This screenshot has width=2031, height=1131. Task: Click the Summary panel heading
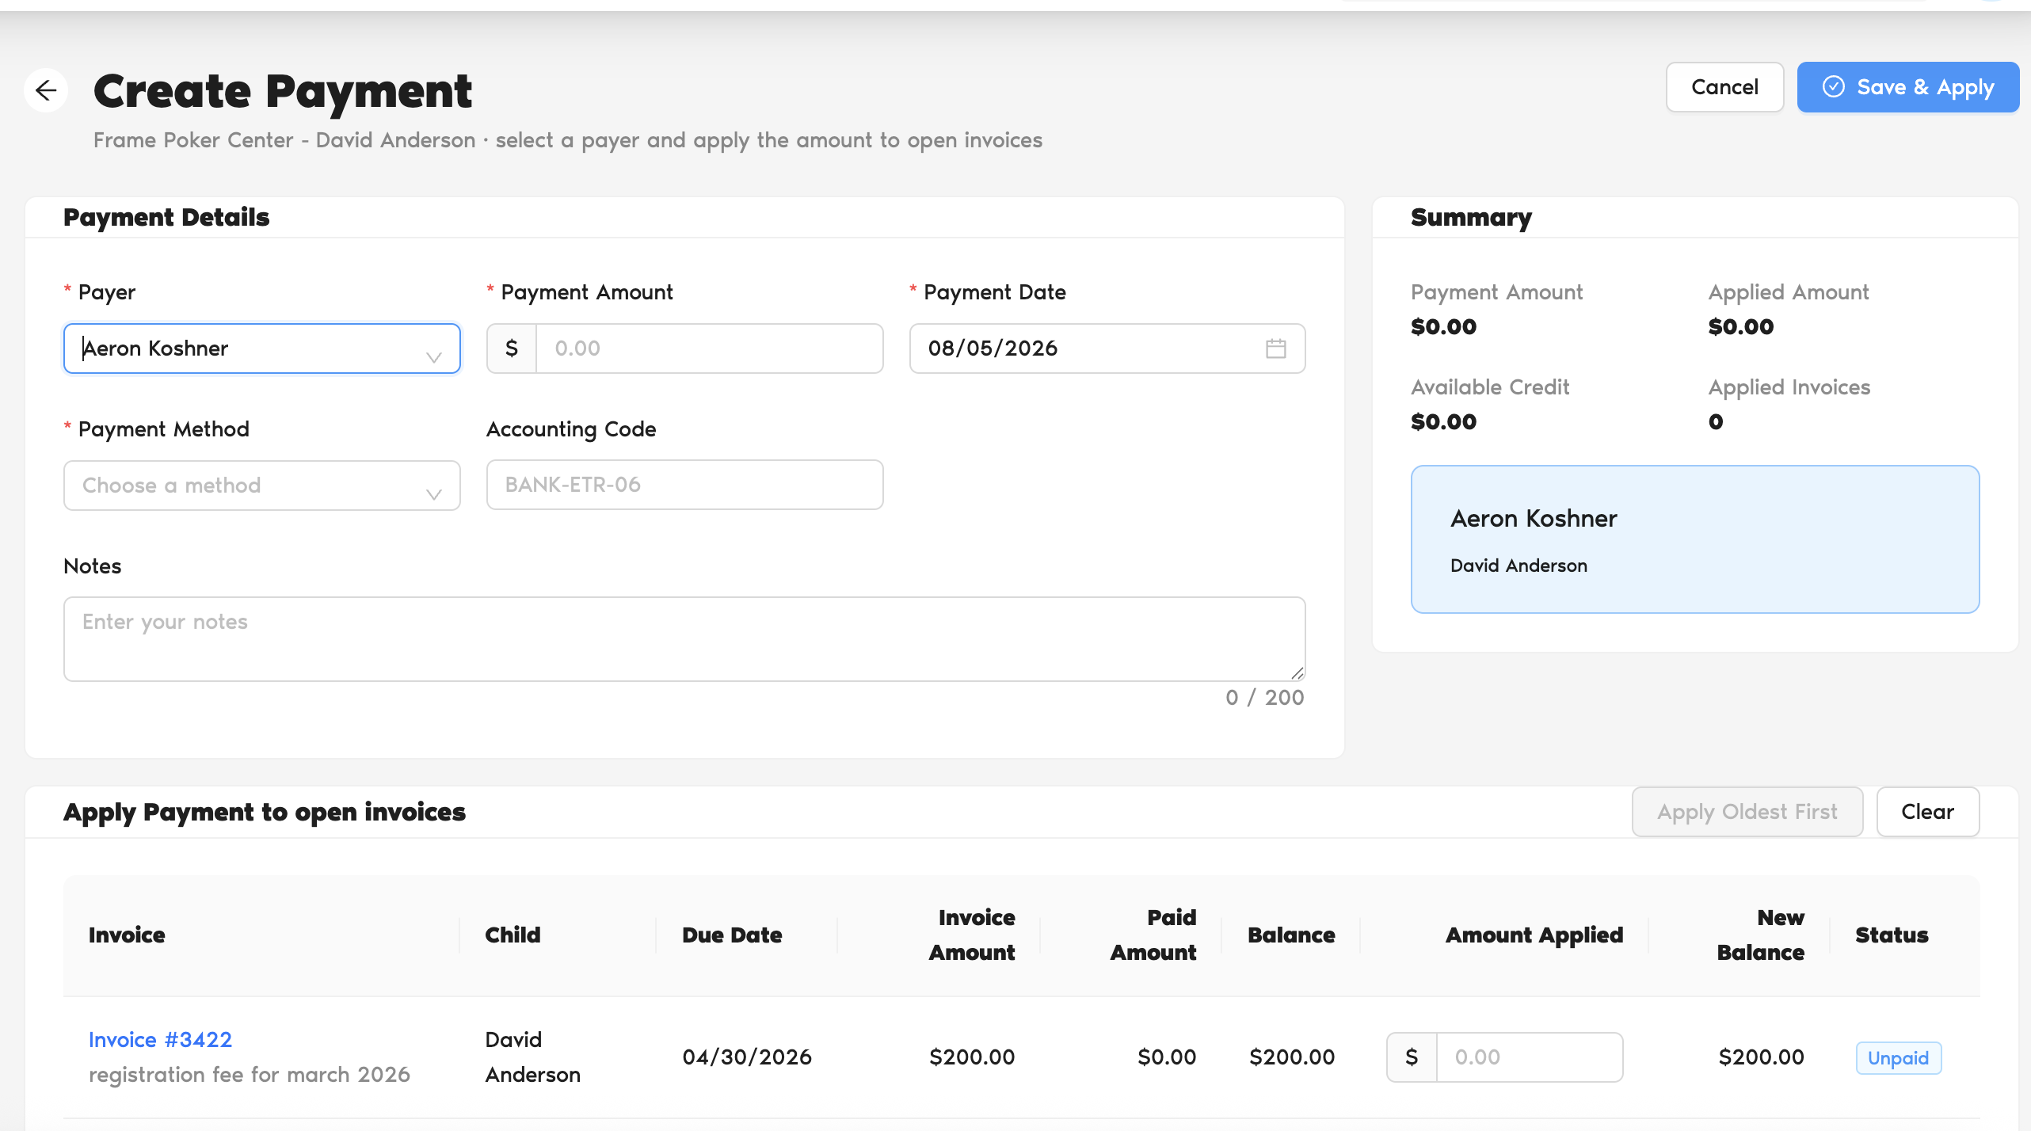[x=1471, y=218]
